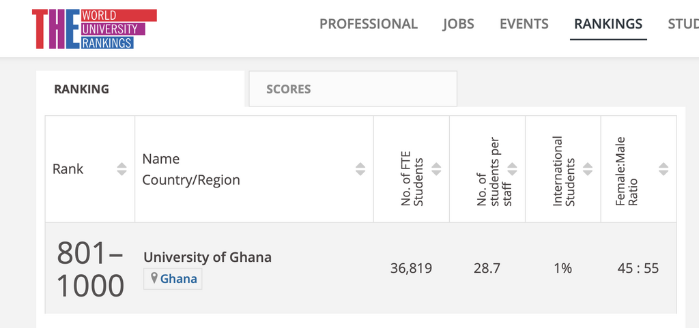This screenshot has width=699, height=328.
Task: Click the 36,819 FTE students value
Action: (x=411, y=269)
